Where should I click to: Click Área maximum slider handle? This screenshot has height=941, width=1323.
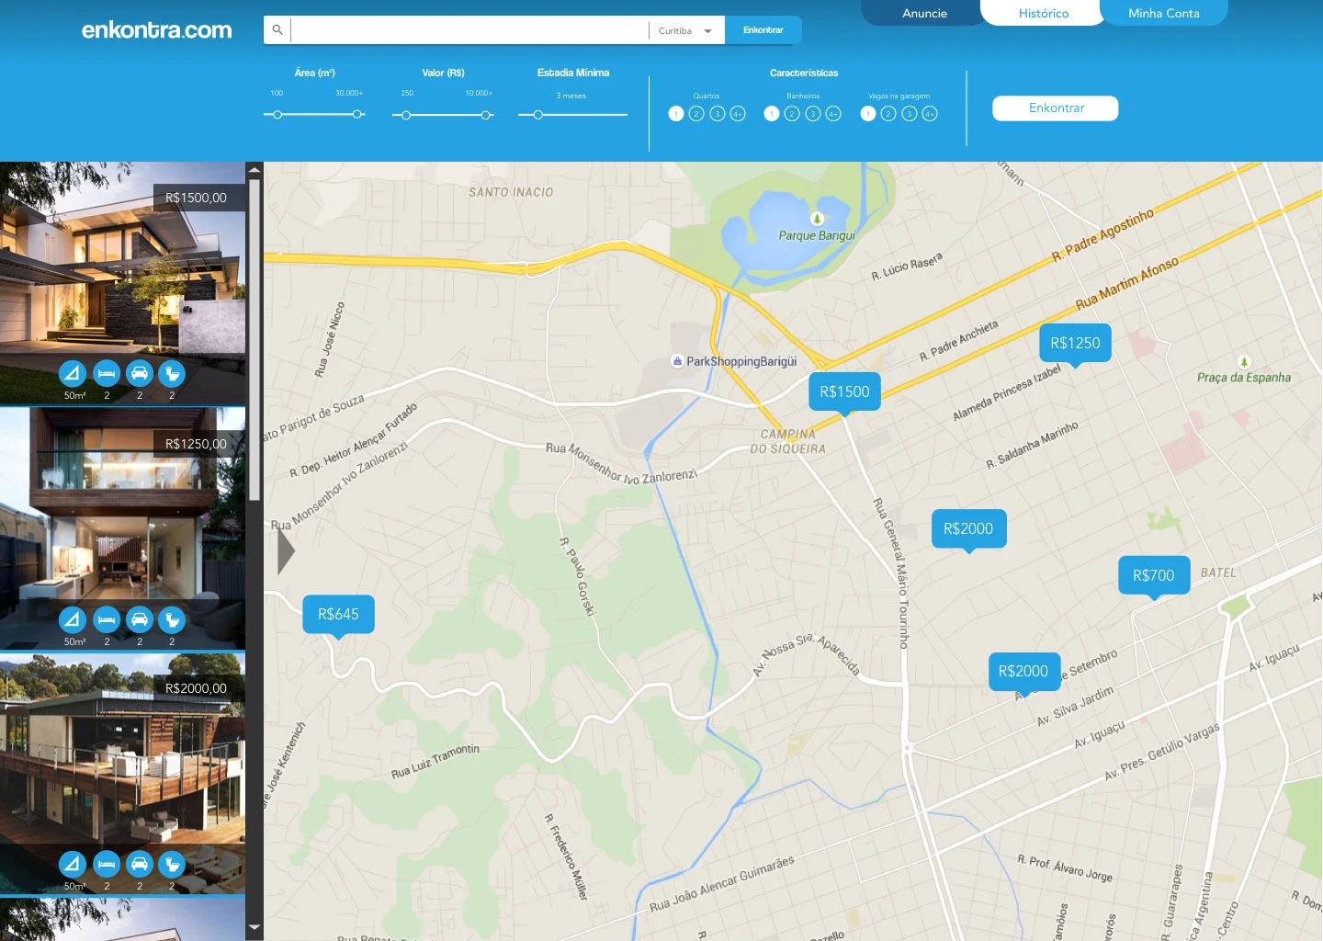tap(356, 115)
